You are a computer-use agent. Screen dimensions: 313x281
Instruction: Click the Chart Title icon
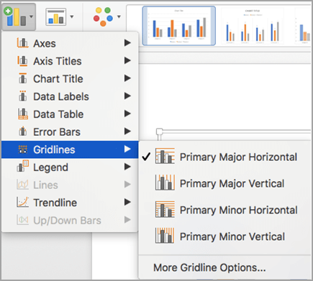pos(22,78)
